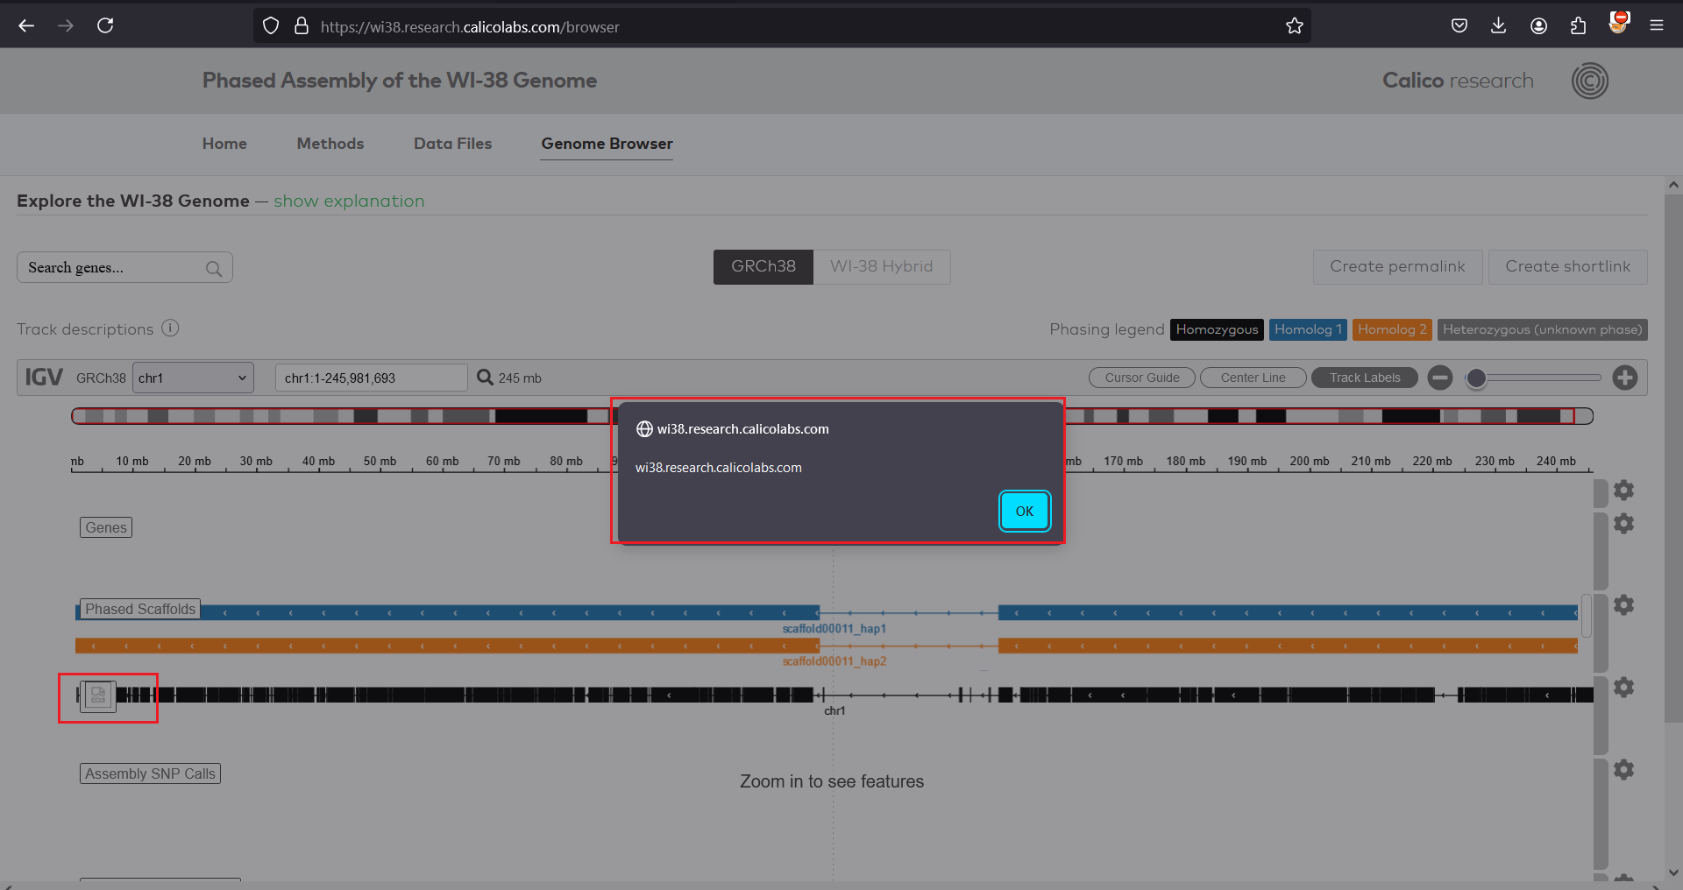This screenshot has width=1683, height=890.
Task: Click the browser URL address bar
Action: coord(780,26)
